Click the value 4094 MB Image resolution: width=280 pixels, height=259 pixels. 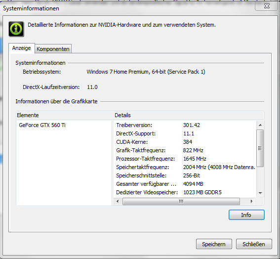193,184
